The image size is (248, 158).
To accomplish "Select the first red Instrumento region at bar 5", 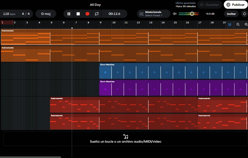I will pos(124,105).
